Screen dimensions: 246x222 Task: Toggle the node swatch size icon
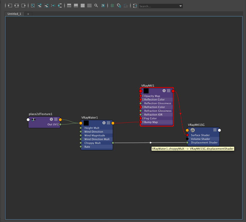(x=103, y=6)
